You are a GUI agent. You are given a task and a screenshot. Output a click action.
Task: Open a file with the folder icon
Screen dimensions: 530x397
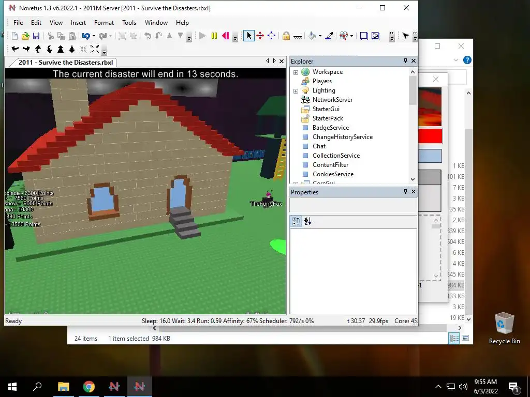click(x=25, y=36)
